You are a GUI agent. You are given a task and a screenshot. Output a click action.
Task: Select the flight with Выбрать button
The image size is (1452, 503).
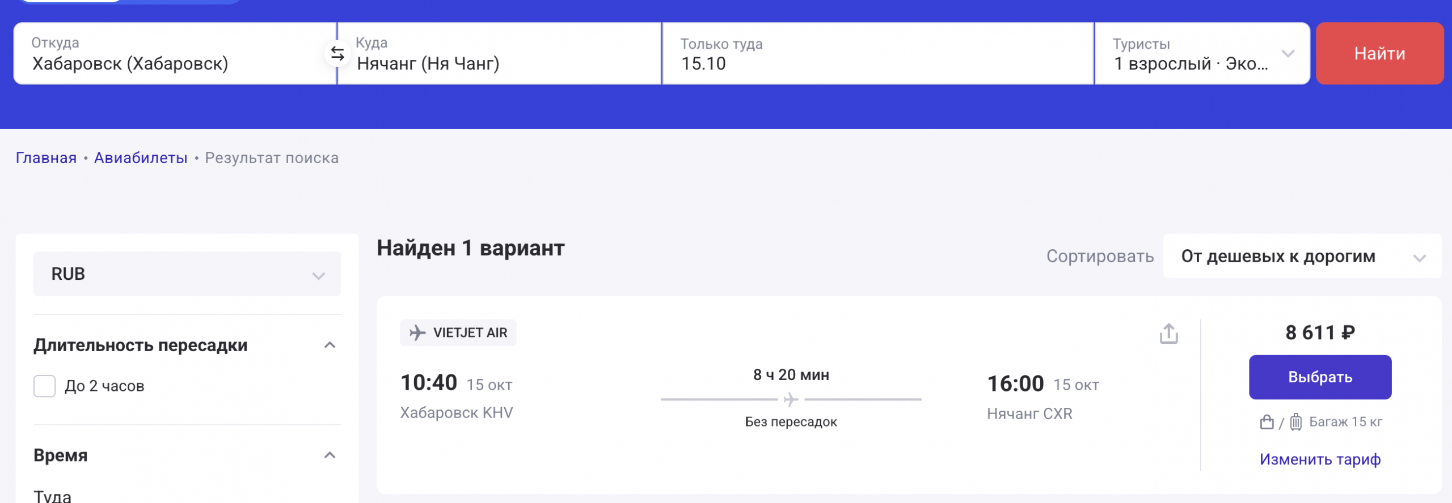point(1320,377)
